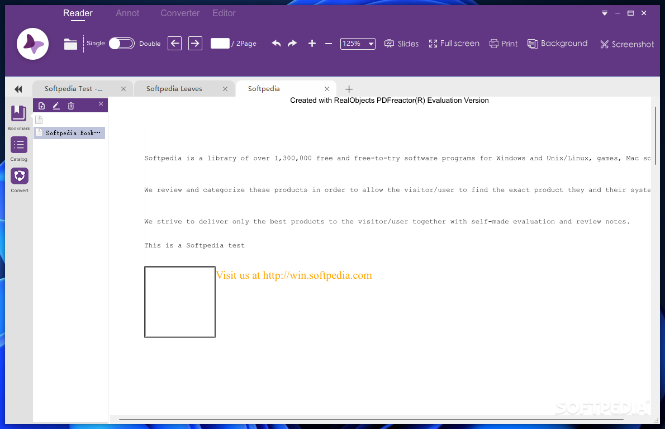Minimize the application window

coord(617,13)
